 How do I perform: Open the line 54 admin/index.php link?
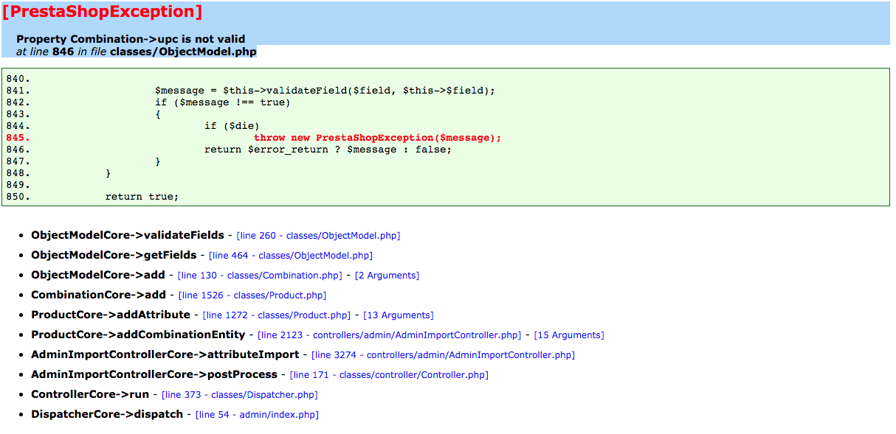[257, 415]
